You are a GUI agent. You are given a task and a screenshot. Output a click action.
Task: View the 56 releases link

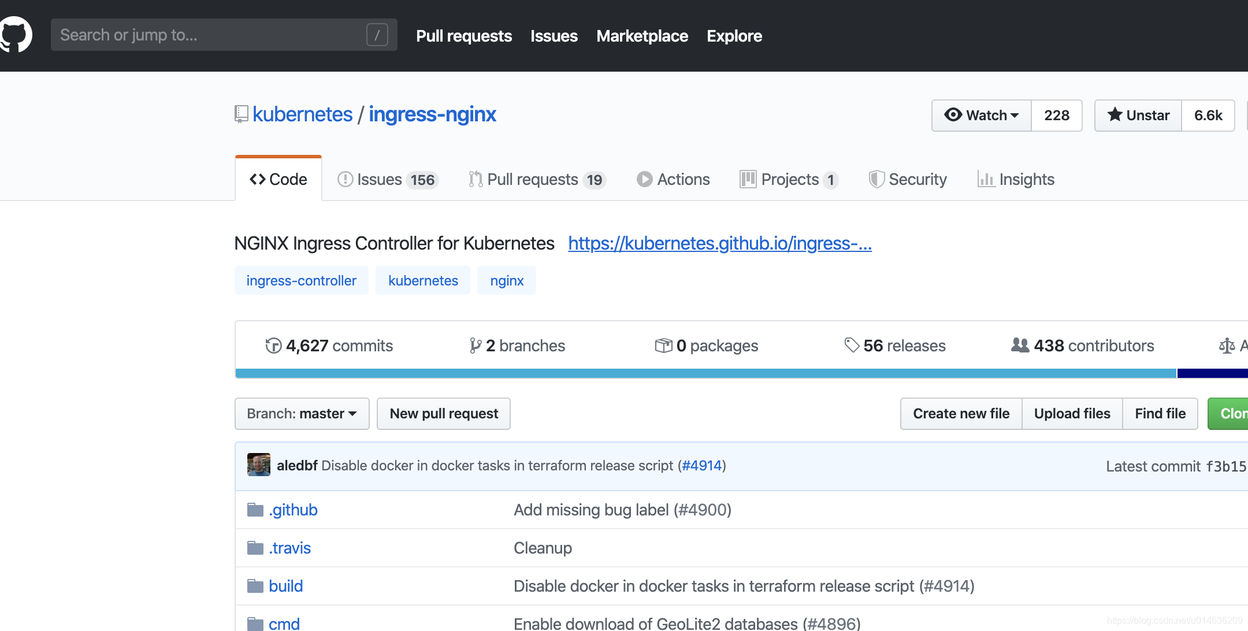895,346
